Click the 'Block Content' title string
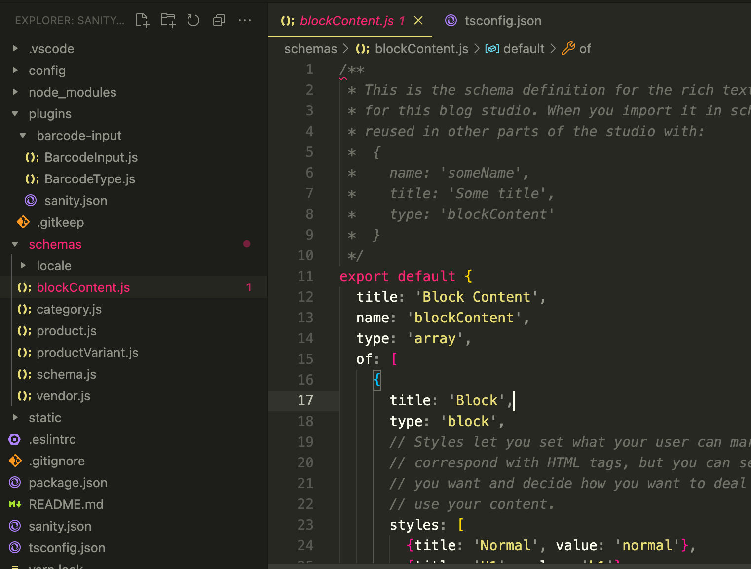 [x=477, y=297]
